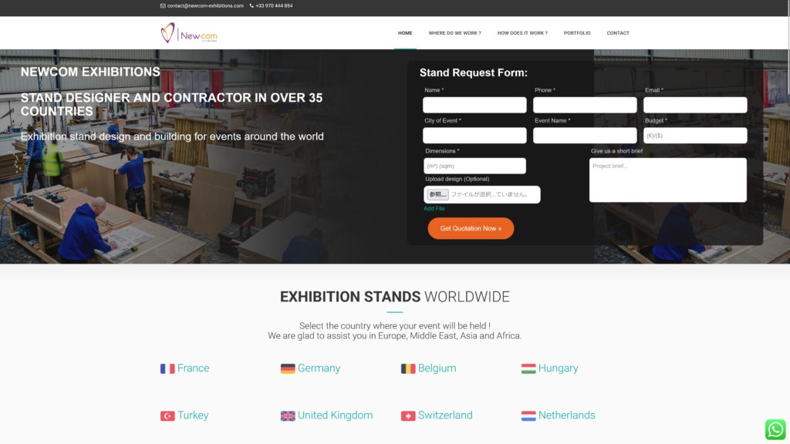
Task: Click the Netherlands flag icon
Action: tap(528, 415)
